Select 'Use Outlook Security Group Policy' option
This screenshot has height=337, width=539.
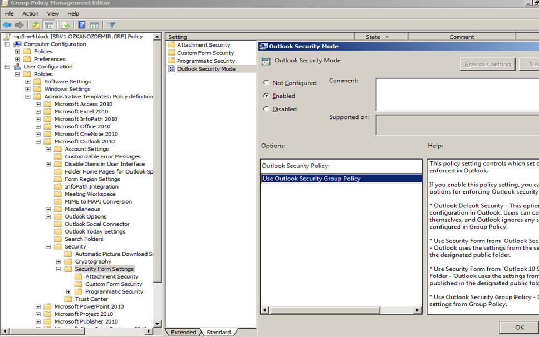(x=341, y=179)
